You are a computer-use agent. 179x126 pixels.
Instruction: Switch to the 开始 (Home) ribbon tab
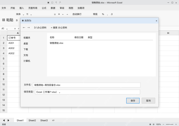click(13, 8)
